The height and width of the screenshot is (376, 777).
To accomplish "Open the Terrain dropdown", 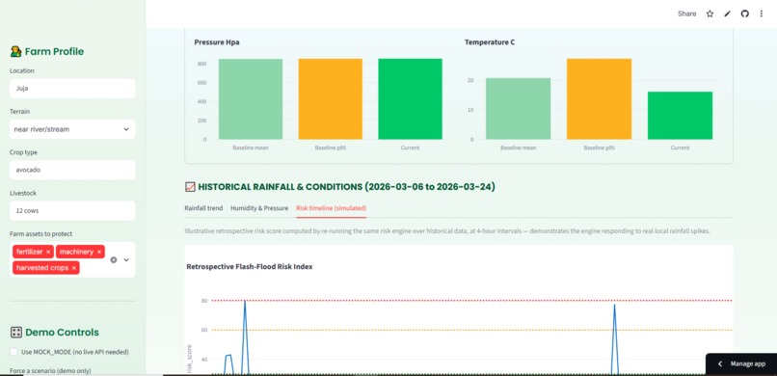I will [72, 129].
